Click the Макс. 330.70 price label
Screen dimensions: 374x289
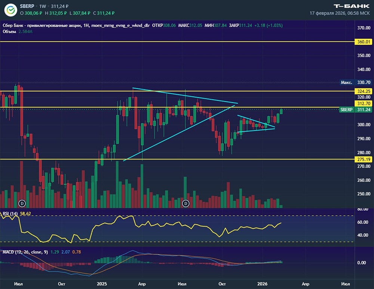[x=355, y=83]
